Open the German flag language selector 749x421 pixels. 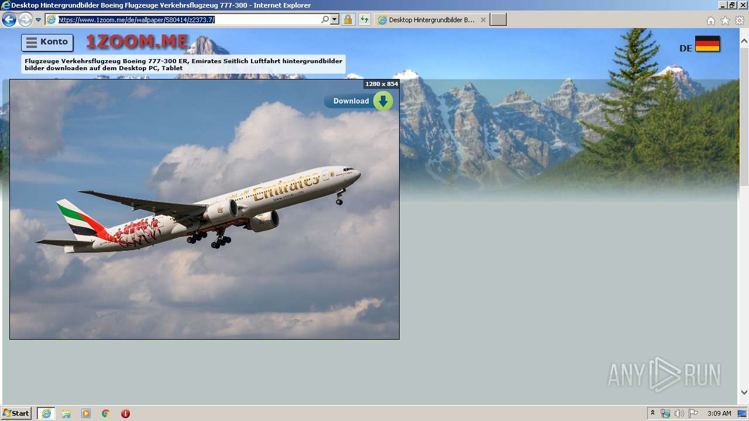tap(707, 44)
